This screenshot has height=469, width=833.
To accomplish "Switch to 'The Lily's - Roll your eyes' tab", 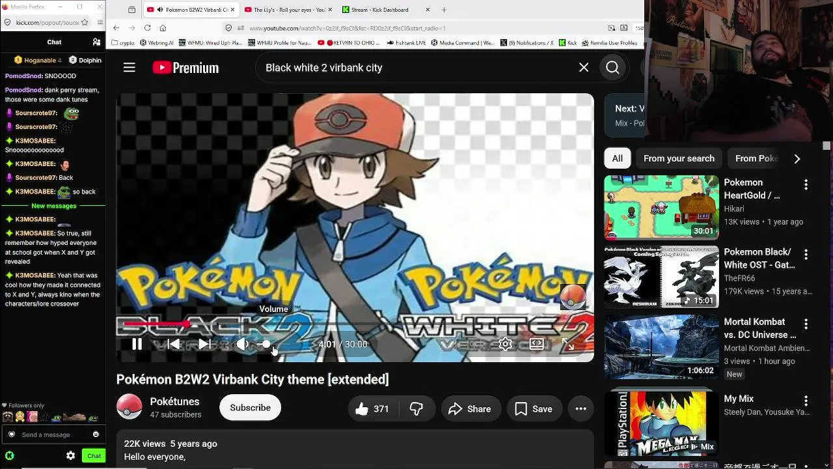I will (288, 10).
